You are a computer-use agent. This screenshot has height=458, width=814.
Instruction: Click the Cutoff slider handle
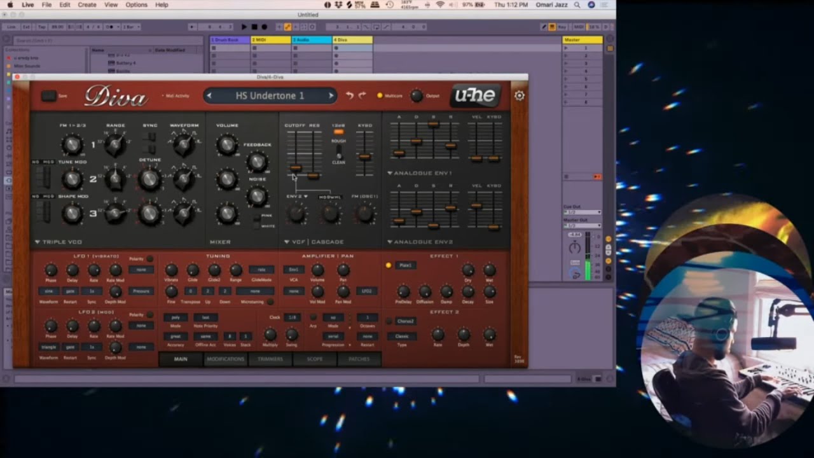pyautogui.click(x=295, y=168)
